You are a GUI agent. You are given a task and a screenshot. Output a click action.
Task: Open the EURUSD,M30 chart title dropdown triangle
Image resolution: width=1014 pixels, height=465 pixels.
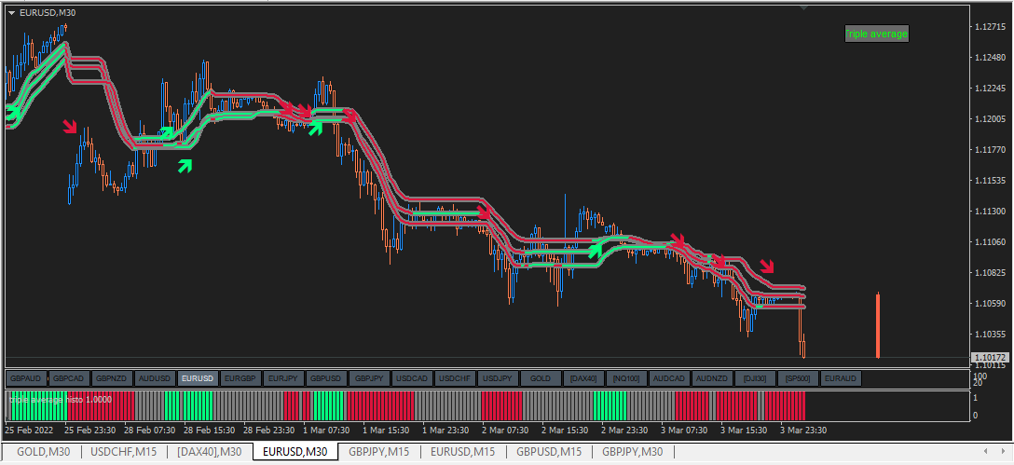(x=11, y=12)
